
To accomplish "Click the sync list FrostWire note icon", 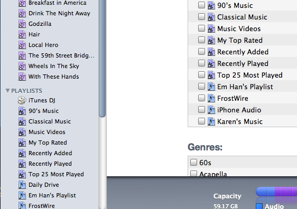I will click(211, 98).
